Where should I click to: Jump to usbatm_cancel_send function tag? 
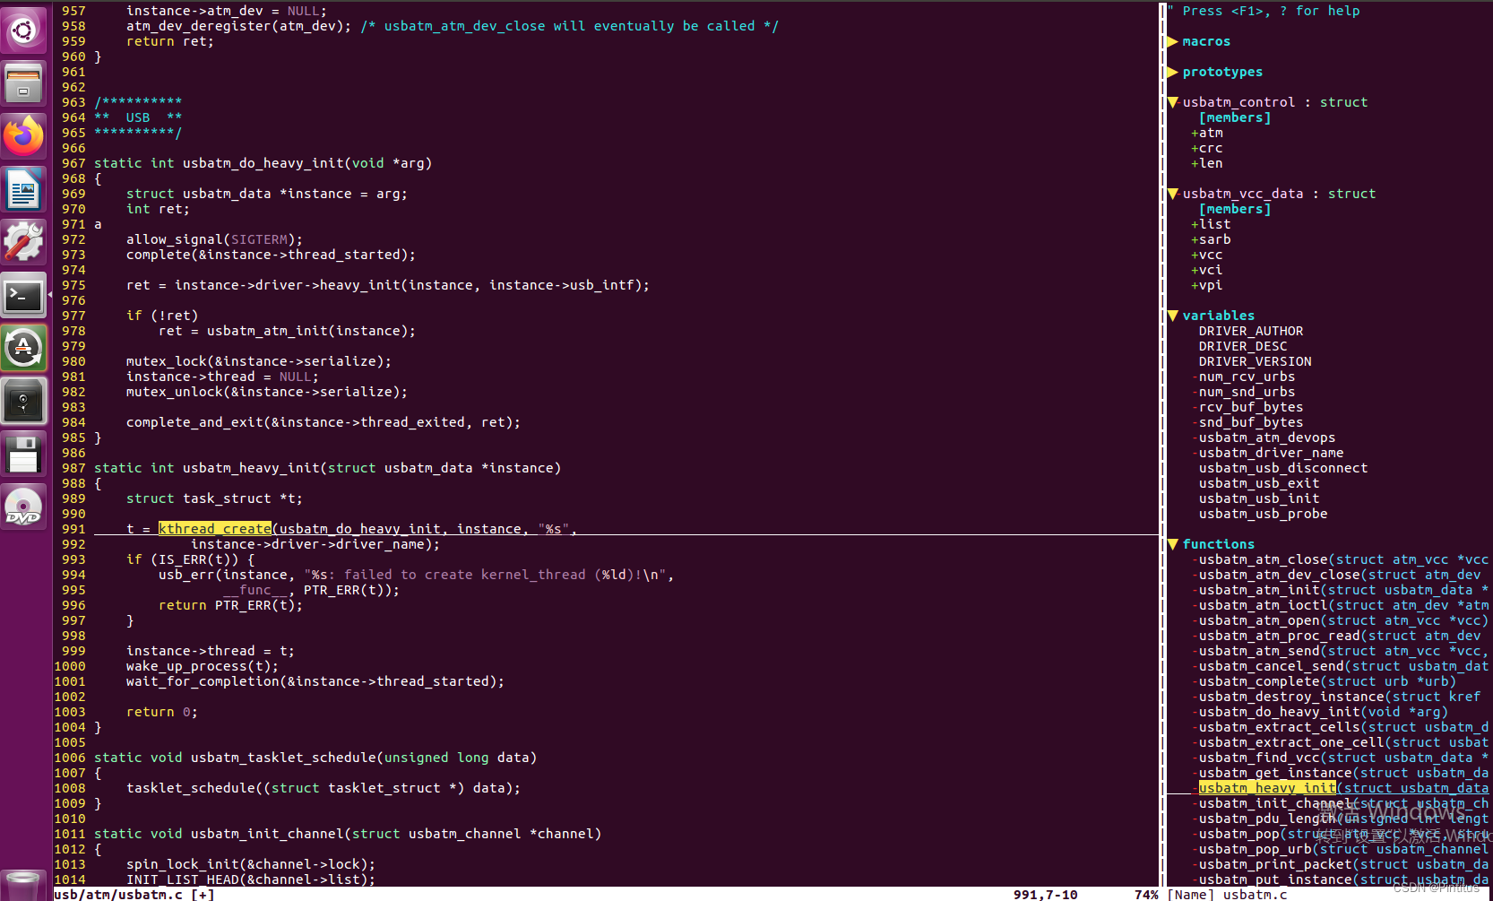point(1272,666)
